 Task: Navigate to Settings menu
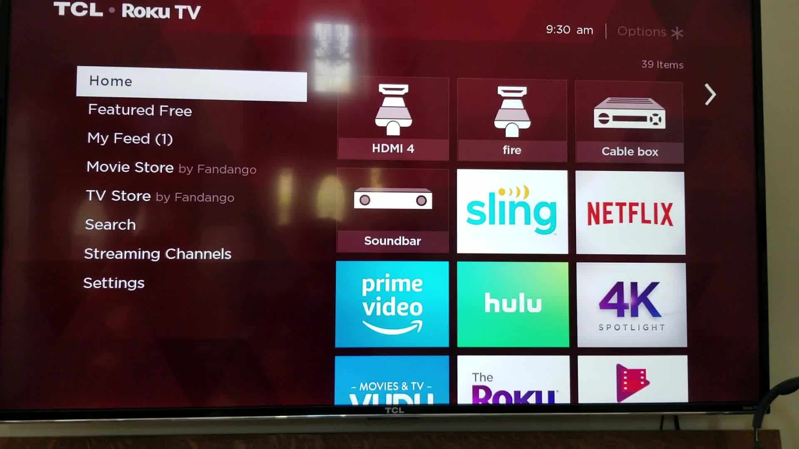114,282
